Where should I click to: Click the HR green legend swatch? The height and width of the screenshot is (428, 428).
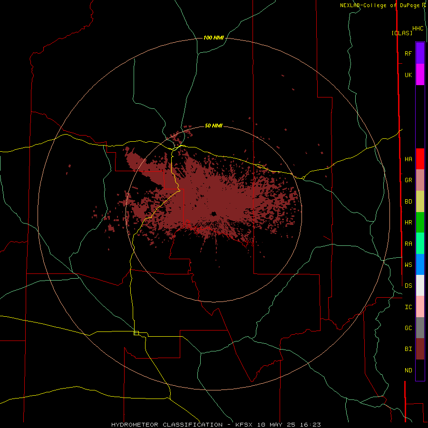pos(420,223)
